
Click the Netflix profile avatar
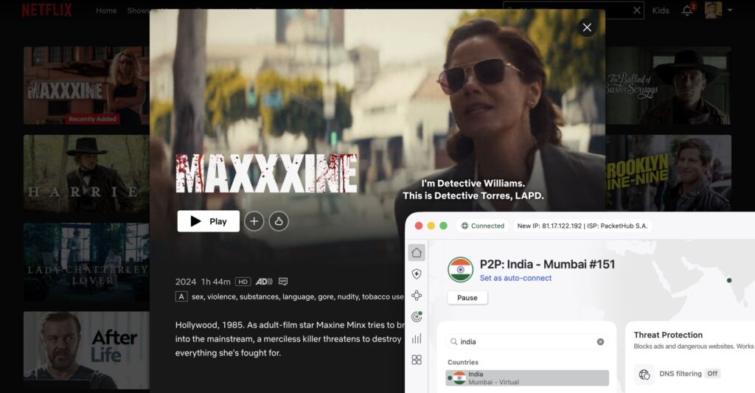coord(713,10)
